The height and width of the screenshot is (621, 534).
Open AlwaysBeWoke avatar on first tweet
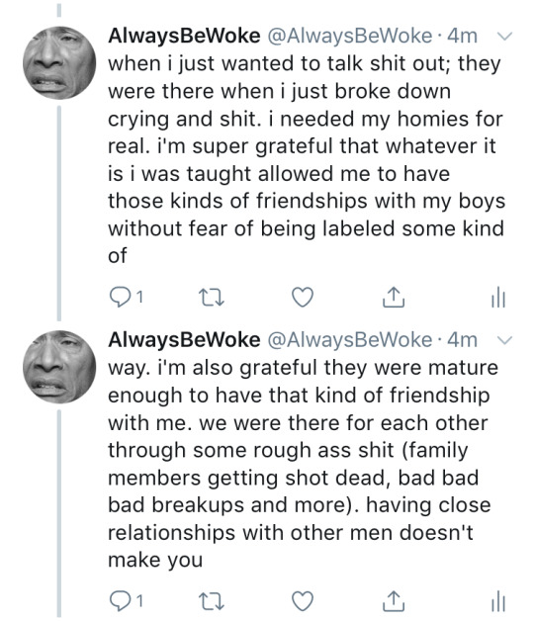point(59,62)
